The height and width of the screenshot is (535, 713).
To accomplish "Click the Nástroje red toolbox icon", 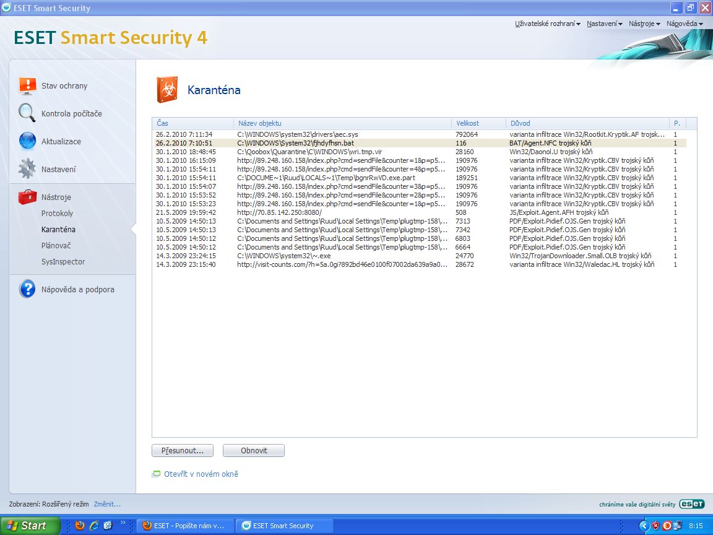I will (x=27, y=197).
